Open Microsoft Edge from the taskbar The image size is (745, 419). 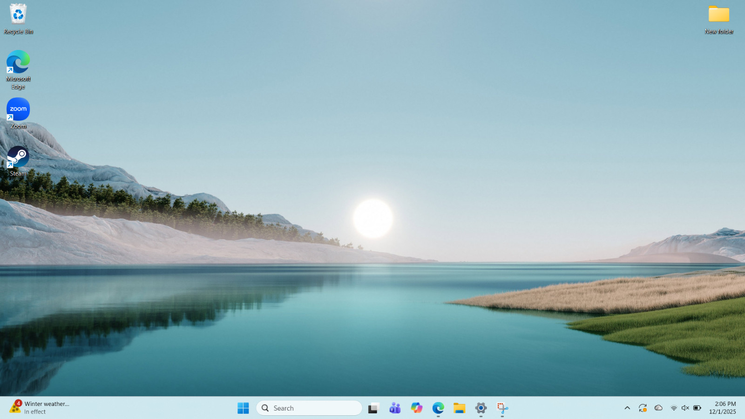(438, 408)
